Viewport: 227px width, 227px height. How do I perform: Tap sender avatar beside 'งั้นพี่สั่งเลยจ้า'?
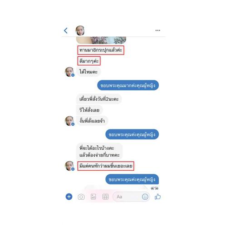pyautogui.click(x=69, y=121)
